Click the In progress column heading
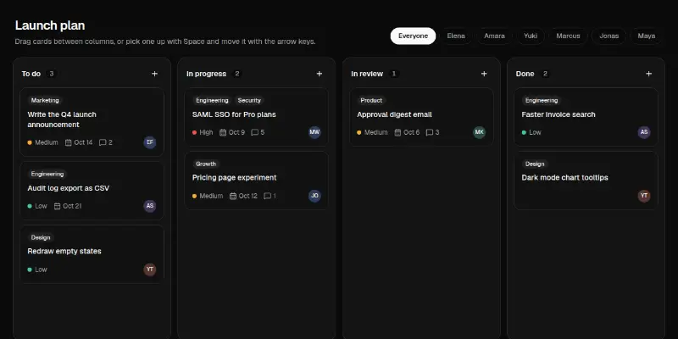678x339 pixels. point(206,74)
